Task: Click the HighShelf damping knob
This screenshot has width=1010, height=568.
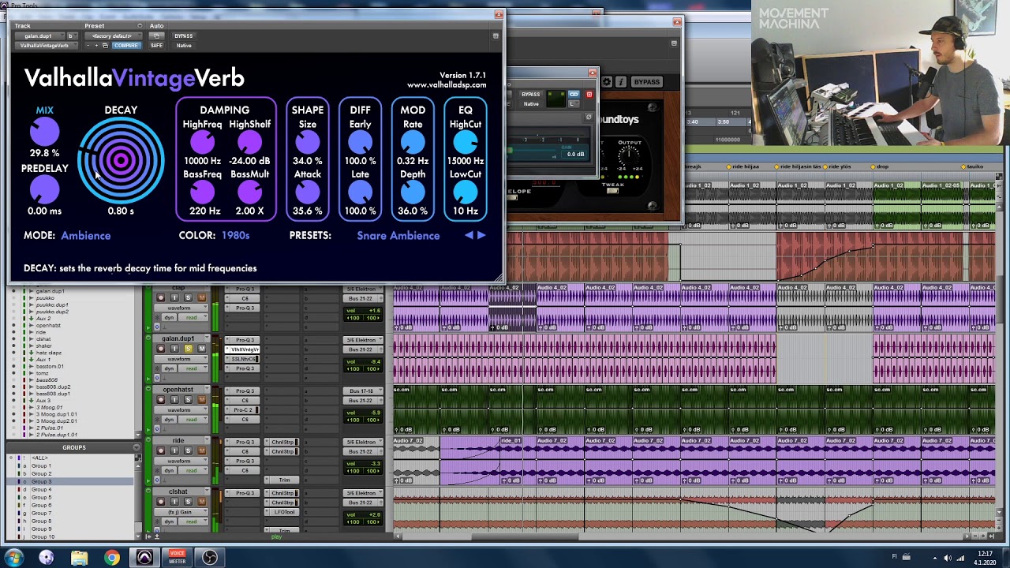Action: [x=249, y=143]
